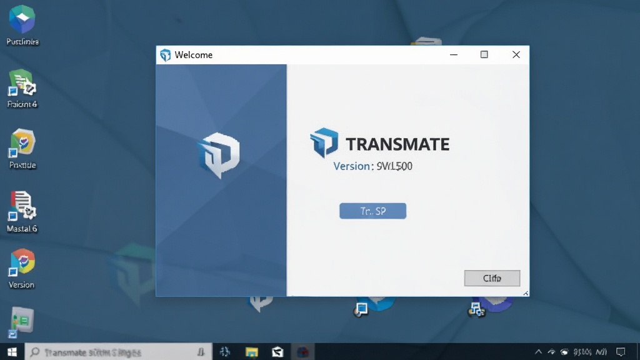640x360 pixels.
Task: Click the white cube logo on the blue panel
Action: coord(219,155)
